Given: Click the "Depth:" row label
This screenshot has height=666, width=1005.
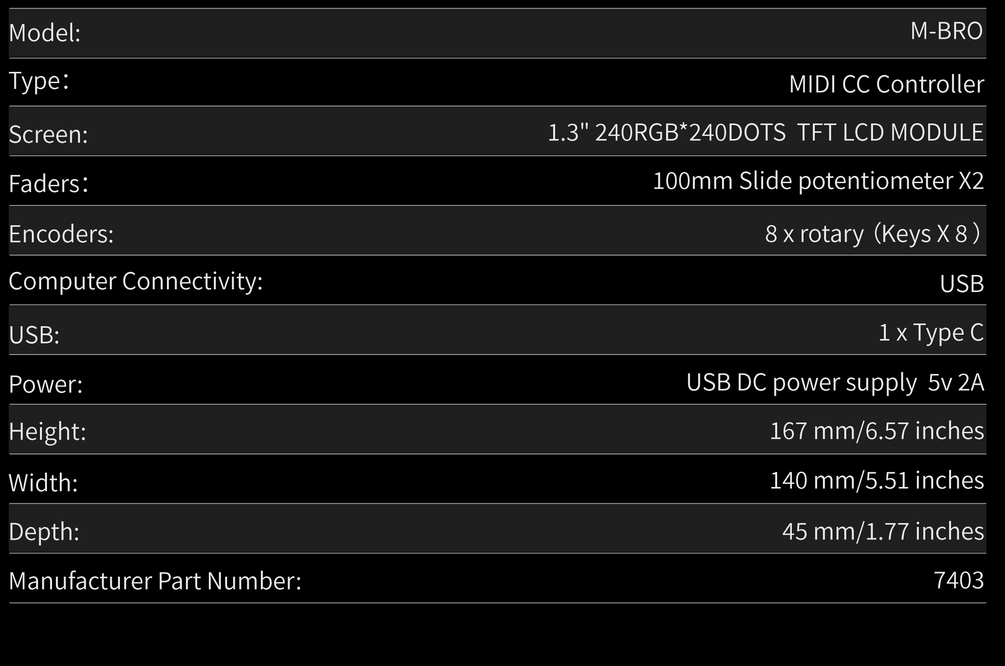Looking at the screenshot, I should (x=44, y=531).
